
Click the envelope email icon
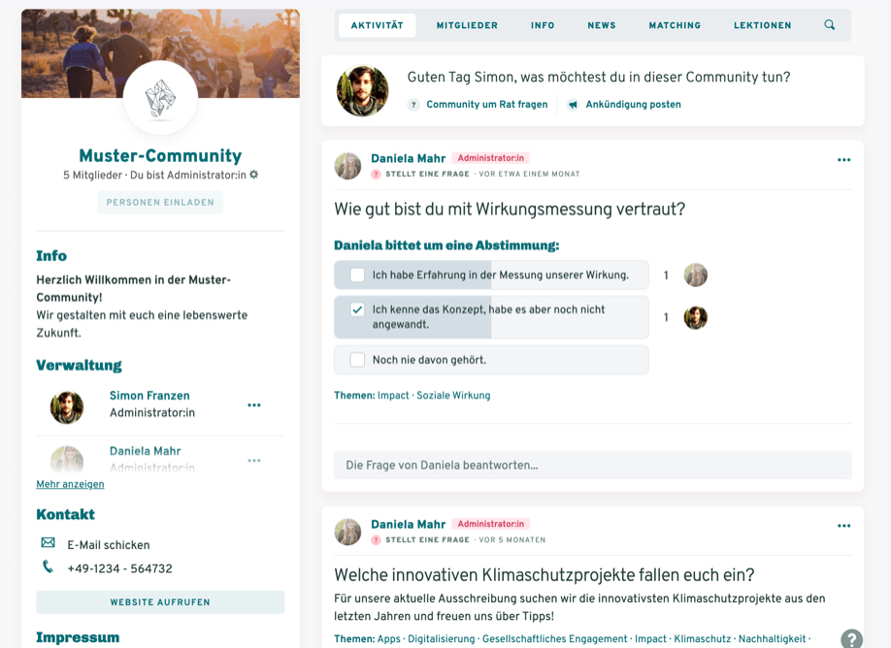[x=49, y=543]
